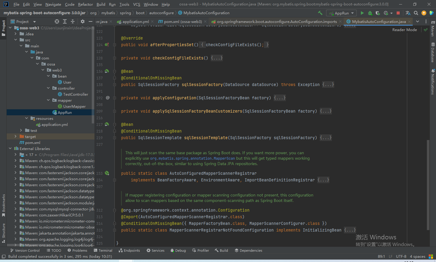The width and height of the screenshot is (436, 262).
Task: Open the AppRun run configuration dropdown
Action: coord(342,13)
